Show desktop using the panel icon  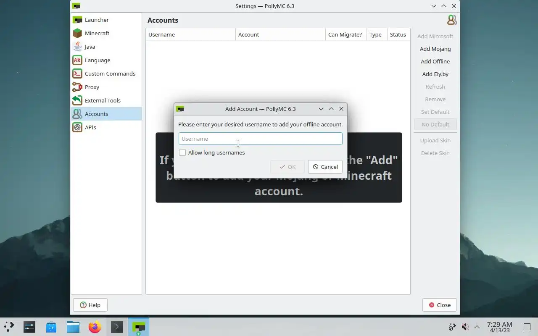(x=527, y=327)
